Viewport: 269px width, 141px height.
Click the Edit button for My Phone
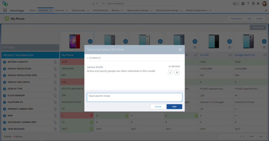[249, 19]
